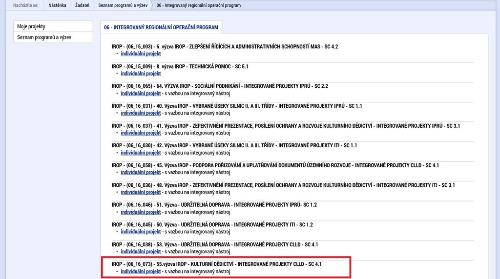Image resolution: width=500 pixels, height=279 pixels.
Task: Click heading IROP - (06_16_046) - 51. Výzva
Action: click(214, 205)
